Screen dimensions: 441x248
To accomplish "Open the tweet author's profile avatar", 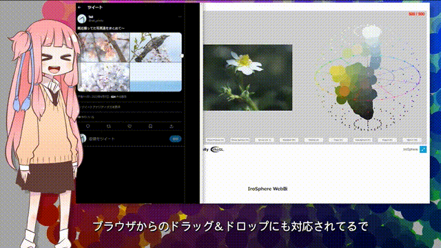I will click(82, 19).
